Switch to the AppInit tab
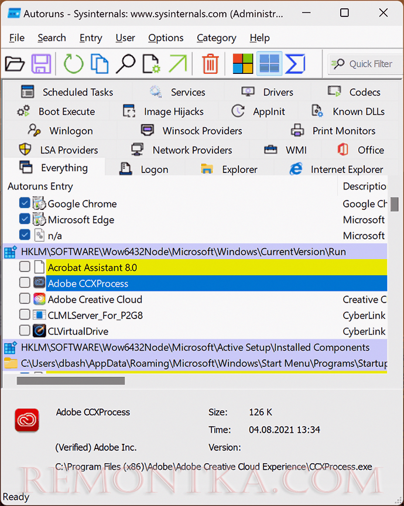The height and width of the screenshot is (506, 404). (258, 111)
